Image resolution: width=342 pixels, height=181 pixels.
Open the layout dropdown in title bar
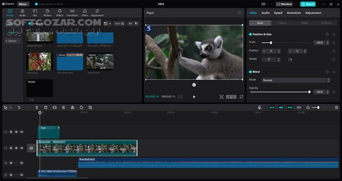tap(265, 4)
